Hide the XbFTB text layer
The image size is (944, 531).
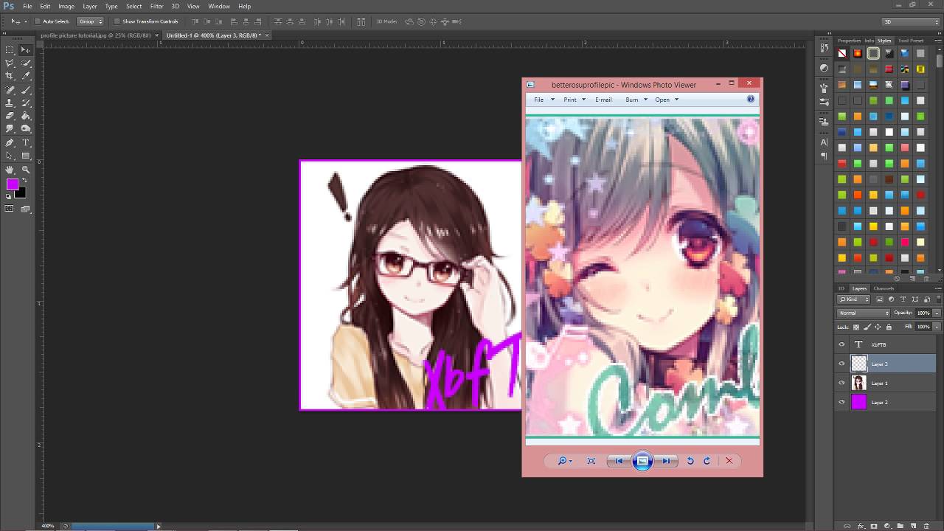point(841,344)
